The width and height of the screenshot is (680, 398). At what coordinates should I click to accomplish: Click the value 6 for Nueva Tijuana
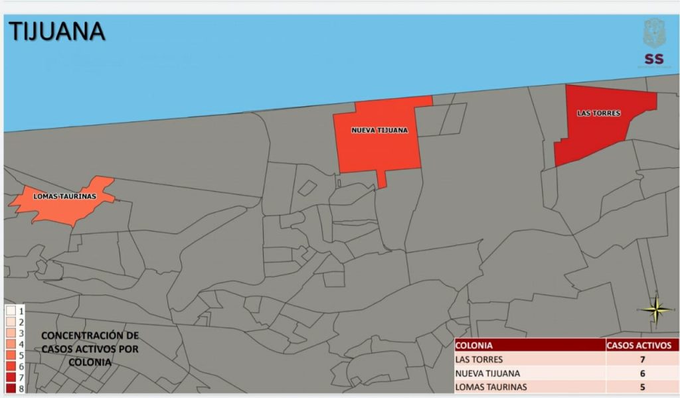pyautogui.click(x=642, y=373)
